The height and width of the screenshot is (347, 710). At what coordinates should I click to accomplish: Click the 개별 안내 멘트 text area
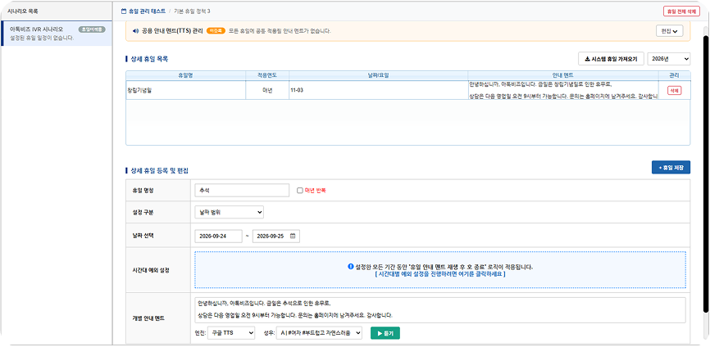(x=440, y=309)
